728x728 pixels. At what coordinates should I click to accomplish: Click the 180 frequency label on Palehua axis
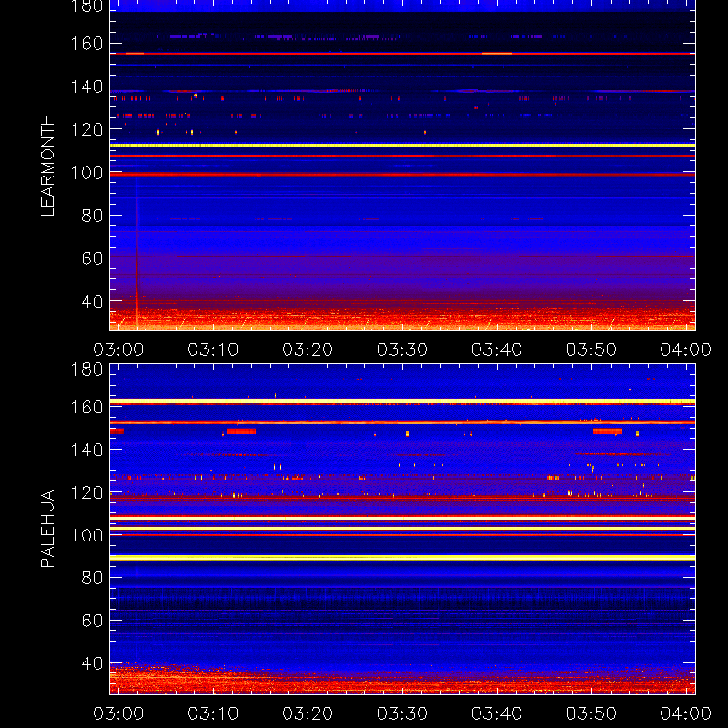(86, 369)
